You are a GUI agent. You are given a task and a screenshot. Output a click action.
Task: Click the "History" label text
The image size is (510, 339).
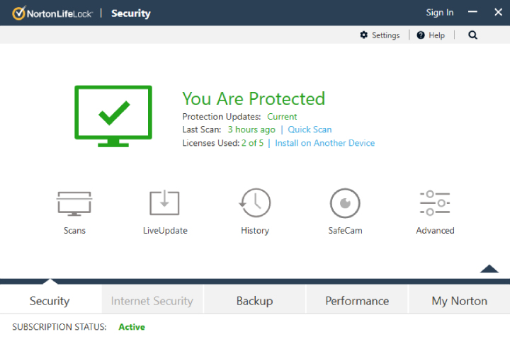[x=255, y=231]
